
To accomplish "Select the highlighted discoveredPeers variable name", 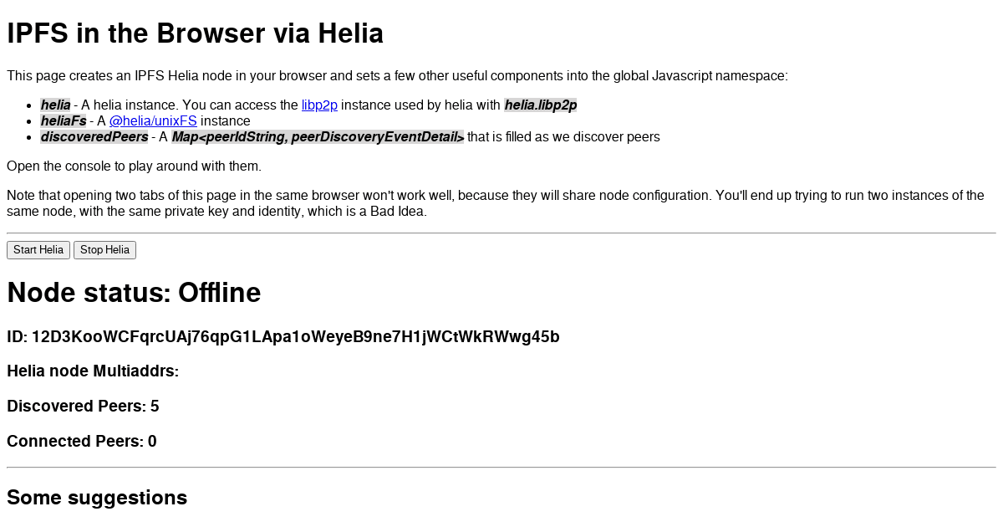I will pos(94,136).
